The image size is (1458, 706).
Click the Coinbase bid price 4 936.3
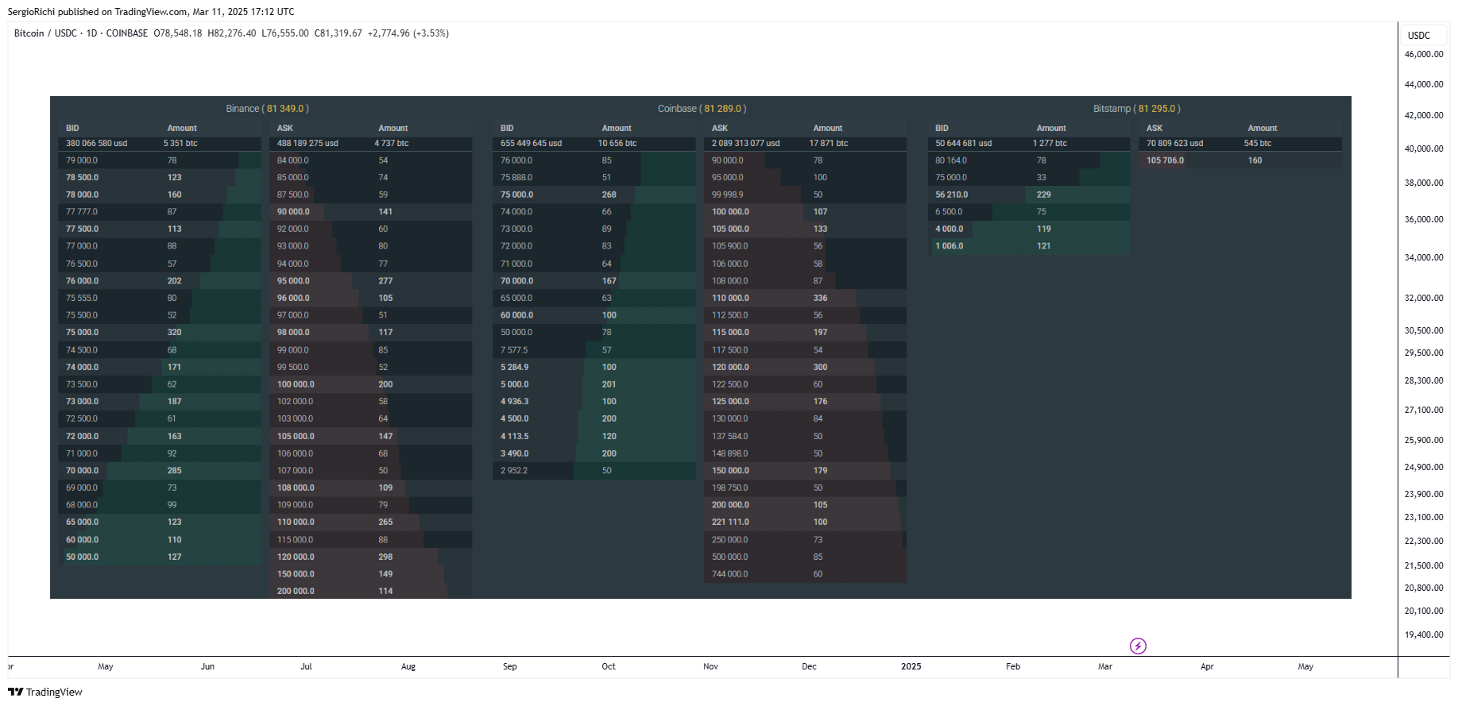tap(514, 402)
